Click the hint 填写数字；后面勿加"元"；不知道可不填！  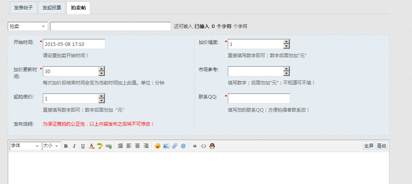[x=271, y=83]
